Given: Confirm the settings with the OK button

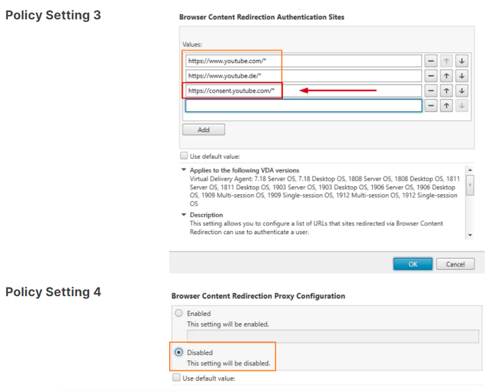Looking at the screenshot, I should click(x=413, y=264).
